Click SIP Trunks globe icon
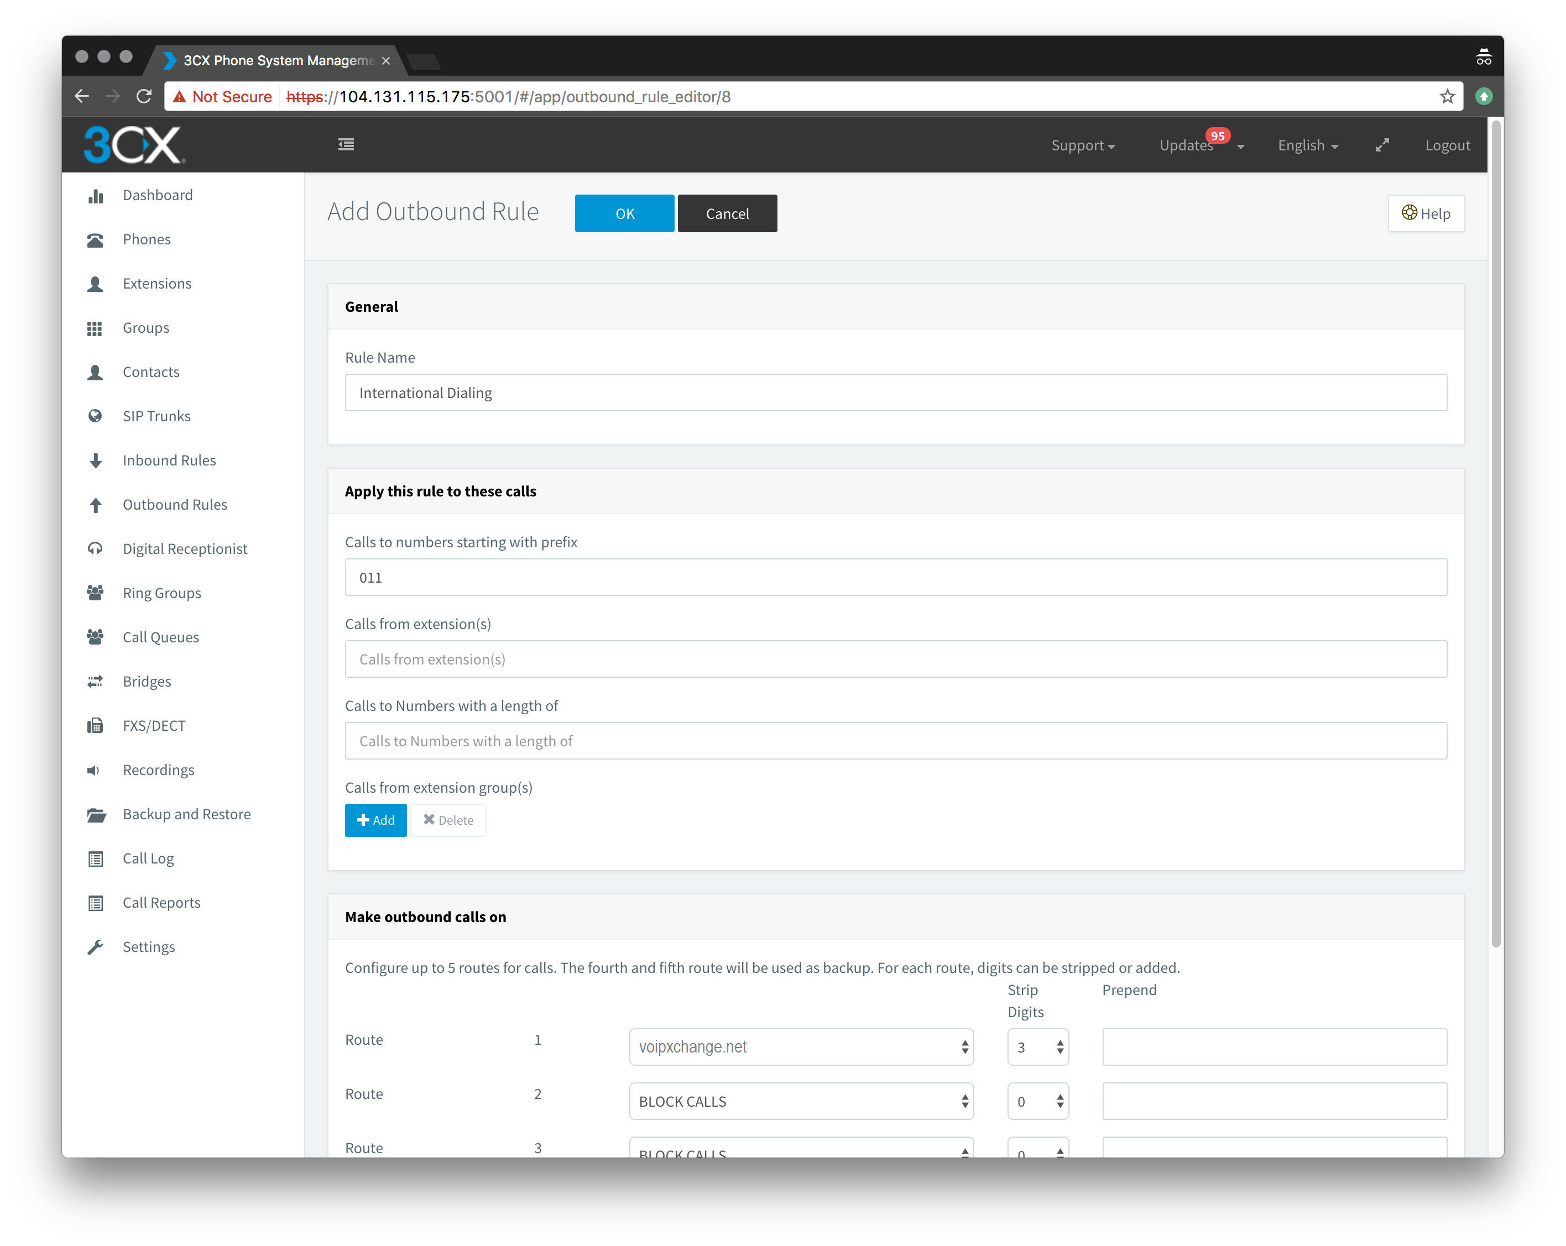The width and height of the screenshot is (1566, 1246). tap(95, 416)
